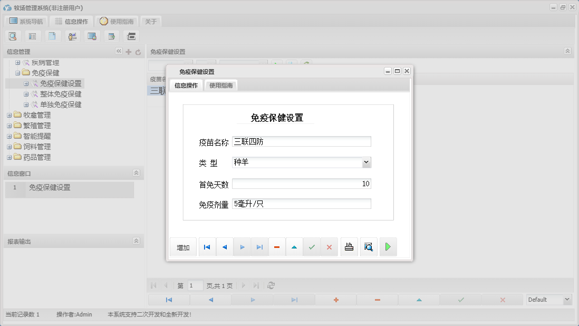The width and height of the screenshot is (579, 326).
Task: Switch to the 使用指南 tab in dialog
Action: [220, 84]
